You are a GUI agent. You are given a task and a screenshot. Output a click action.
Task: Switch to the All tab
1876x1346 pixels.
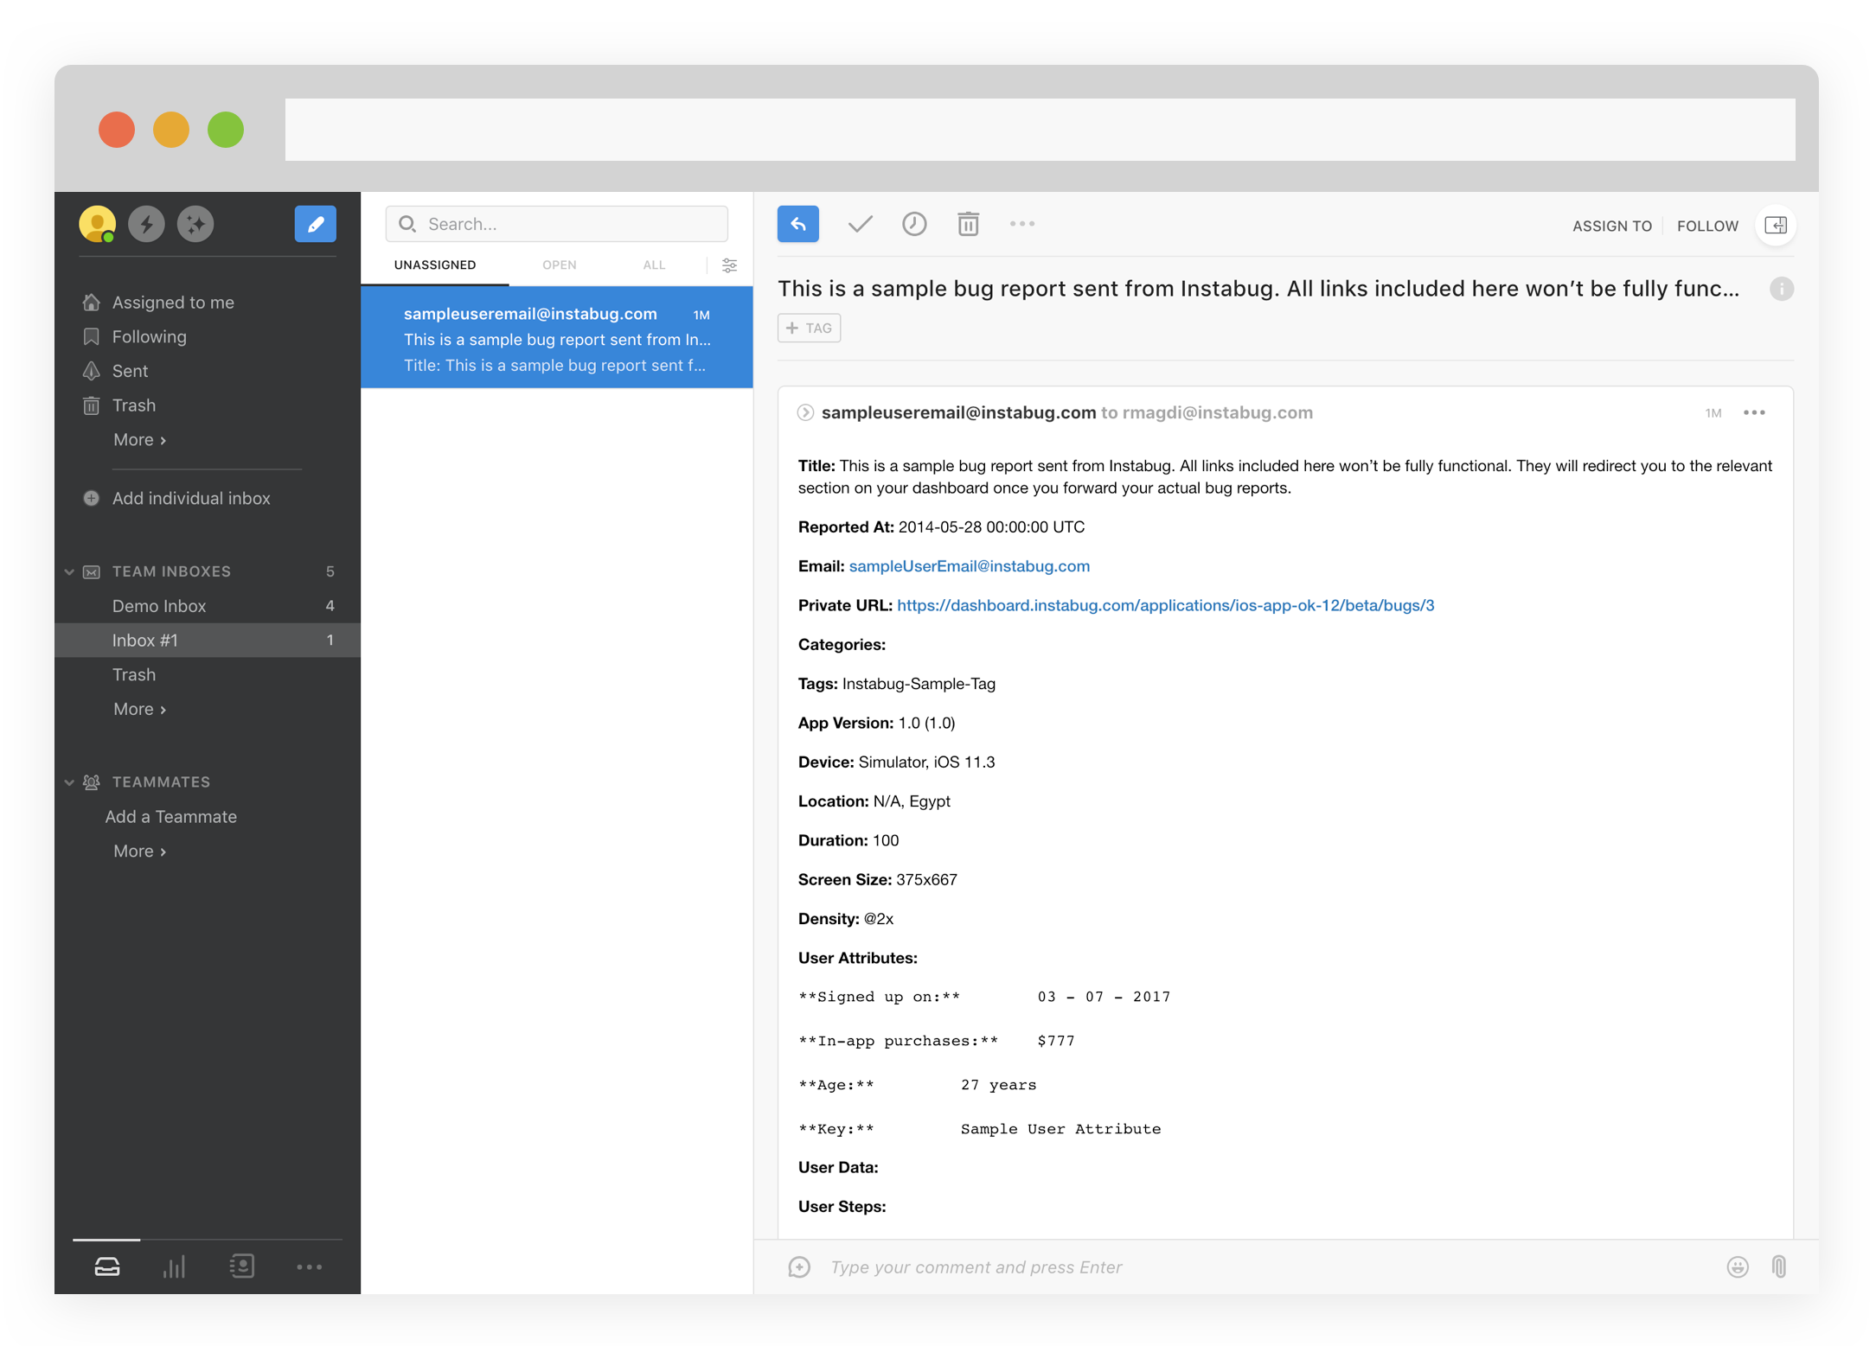pyautogui.click(x=654, y=265)
